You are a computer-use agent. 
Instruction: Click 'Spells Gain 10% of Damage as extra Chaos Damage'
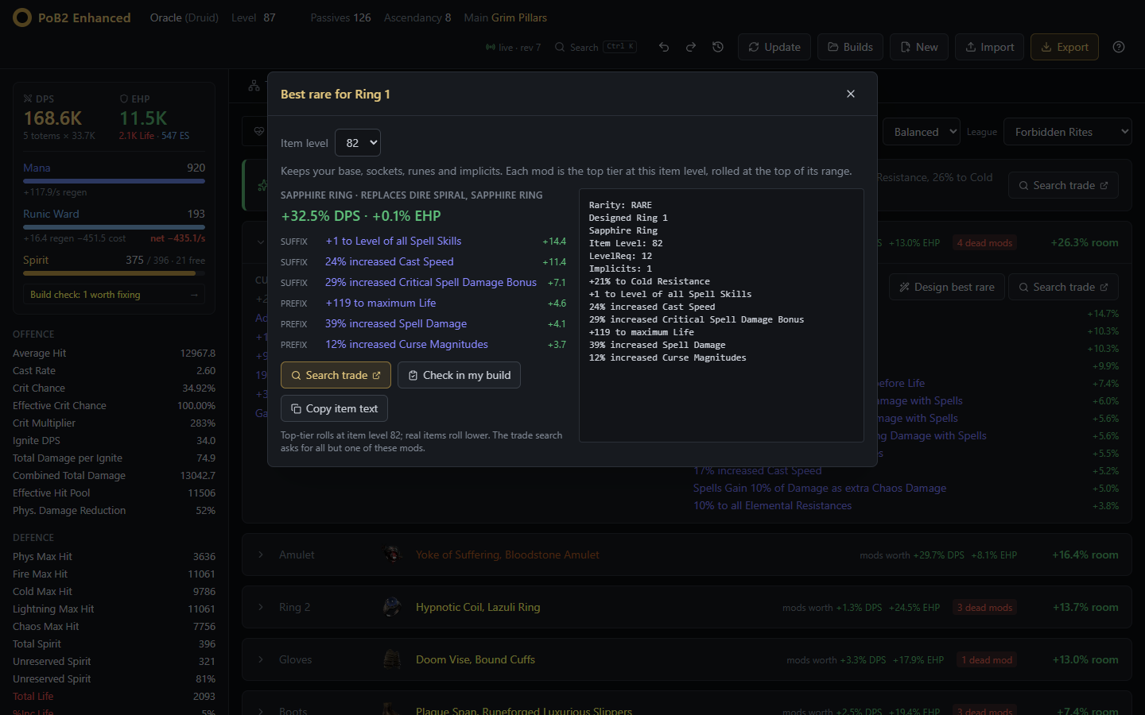point(820,488)
